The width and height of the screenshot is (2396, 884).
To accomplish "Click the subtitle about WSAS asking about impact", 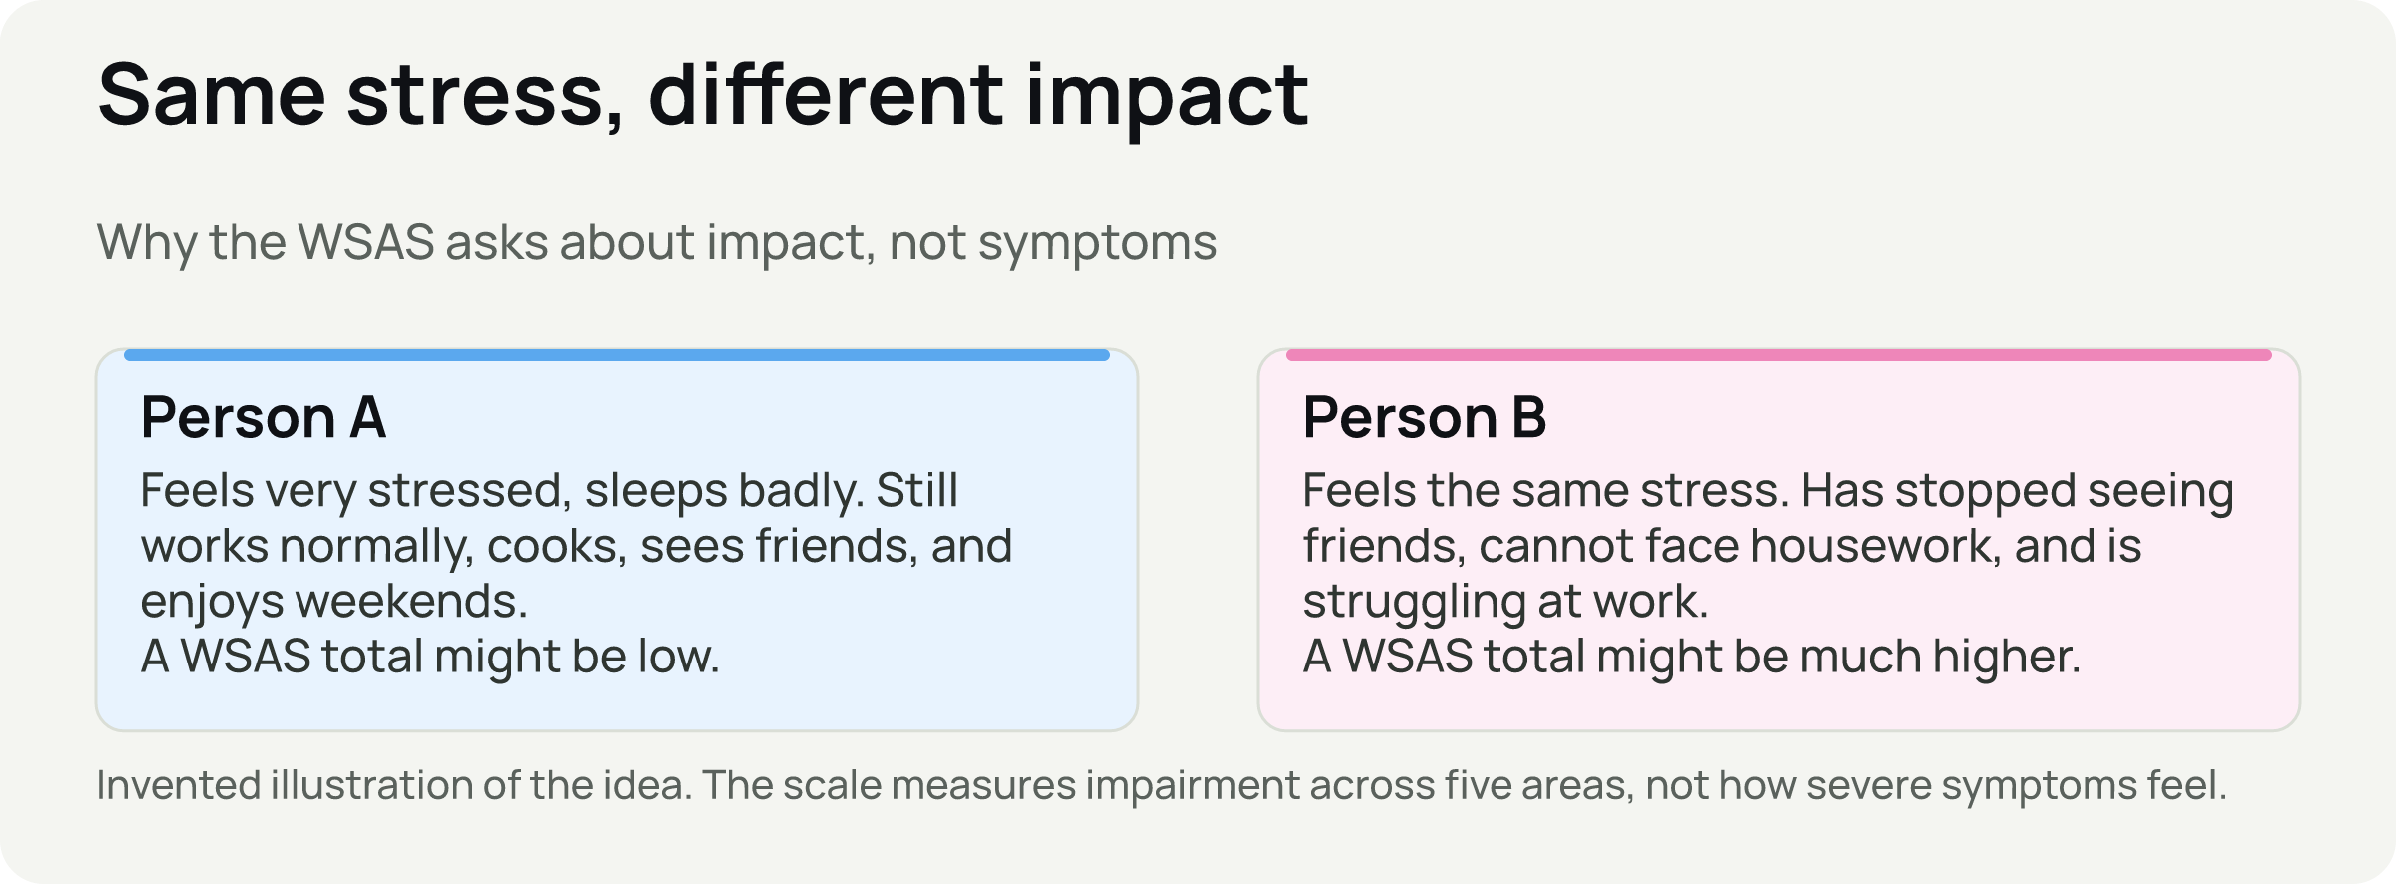I will [x=657, y=242].
